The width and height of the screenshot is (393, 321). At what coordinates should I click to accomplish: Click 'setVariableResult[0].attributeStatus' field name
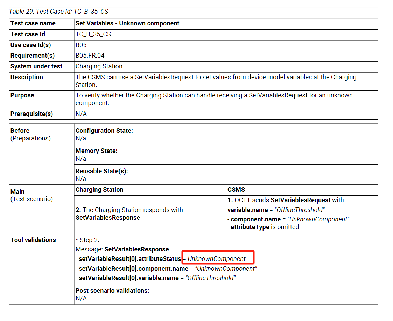130,259
